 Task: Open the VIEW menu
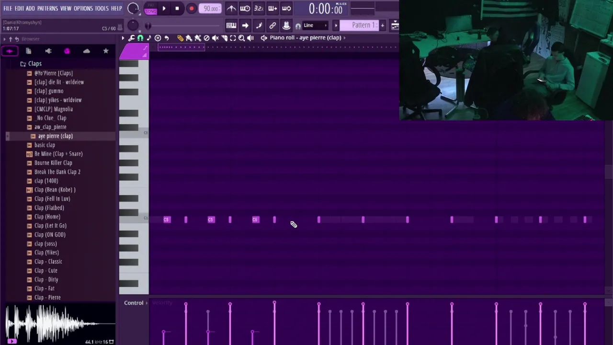(x=66, y=9)
